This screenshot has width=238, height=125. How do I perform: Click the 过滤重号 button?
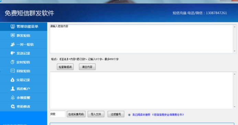point(116,114)
